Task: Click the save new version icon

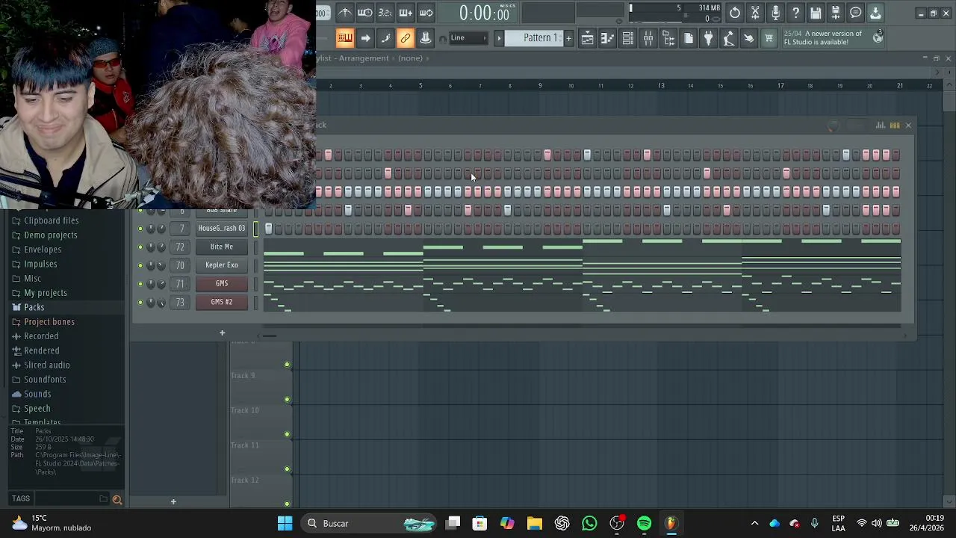Action: pos(836,13)
